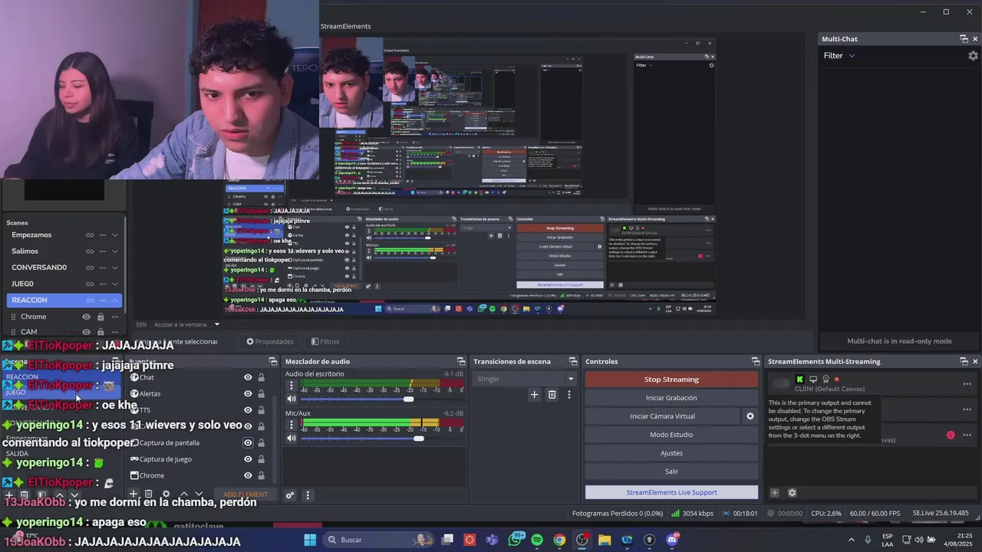The image size is (982, 552).
Task: Open the Stinger transition dropdown
Action: coord(525,379)
